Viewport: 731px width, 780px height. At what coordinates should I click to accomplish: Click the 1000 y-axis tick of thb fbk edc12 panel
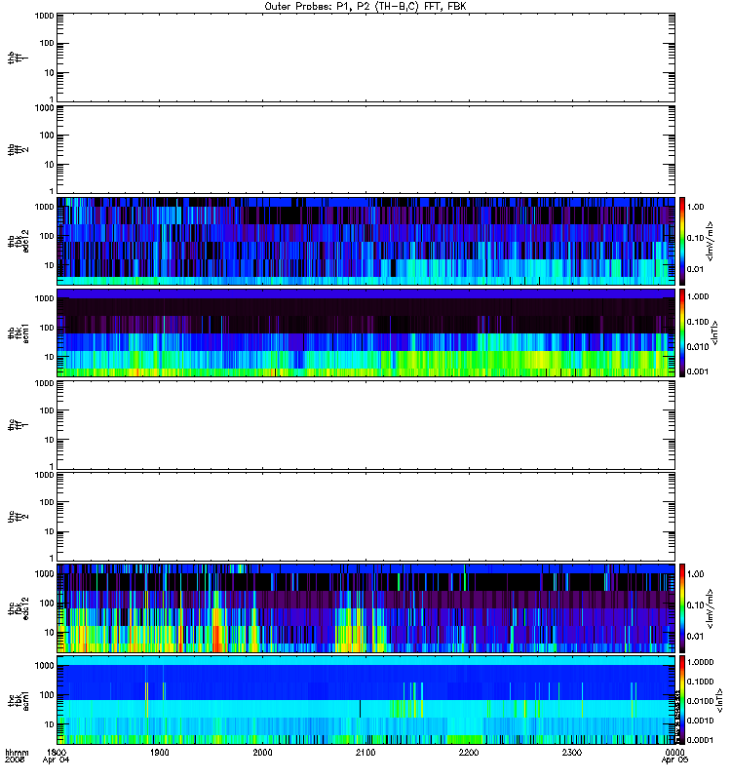click(x=44, y=207)
